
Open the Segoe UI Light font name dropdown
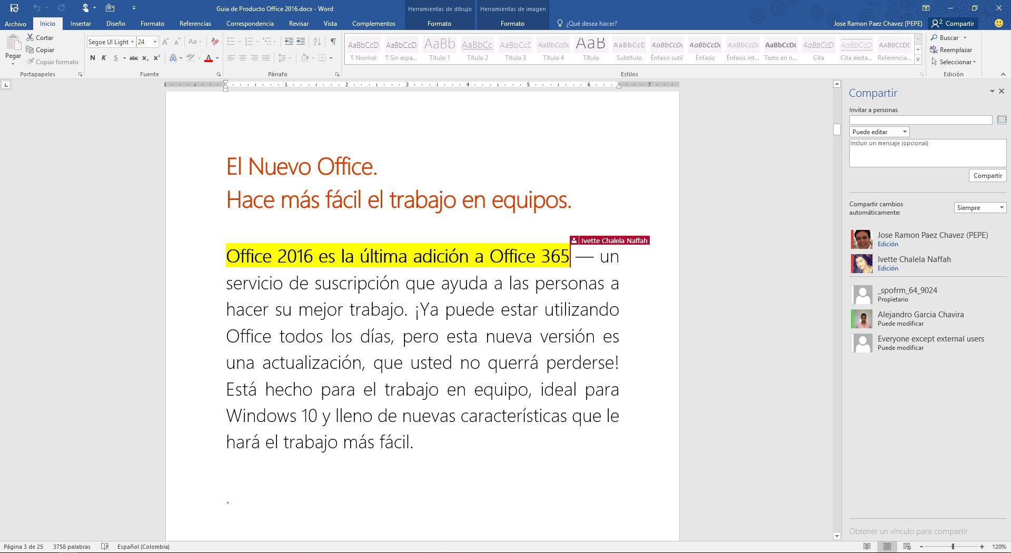click(x=132, y=42)
